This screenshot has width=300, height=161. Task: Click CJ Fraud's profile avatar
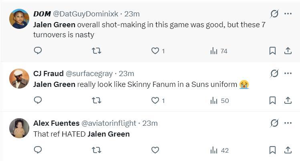(19, 78)
